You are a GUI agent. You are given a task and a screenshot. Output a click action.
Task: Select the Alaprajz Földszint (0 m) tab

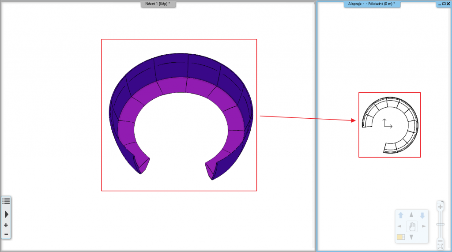point(372,4)
